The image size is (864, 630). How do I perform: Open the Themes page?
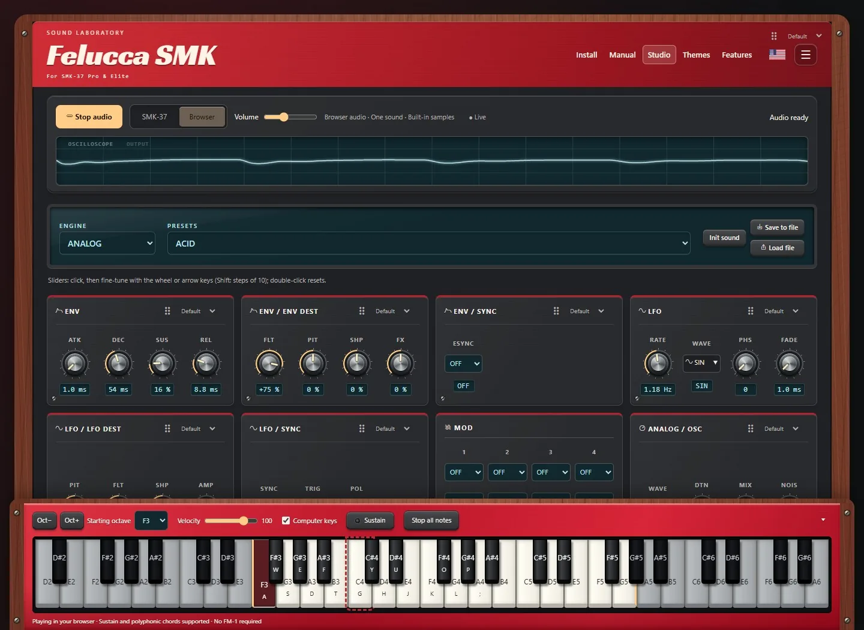(696, 55)
